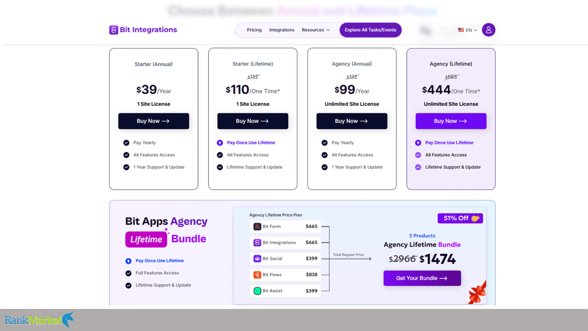Viewport: 588px width, 331px height.
Task: Click the Bit Social product icon
Action: point(257,259)
